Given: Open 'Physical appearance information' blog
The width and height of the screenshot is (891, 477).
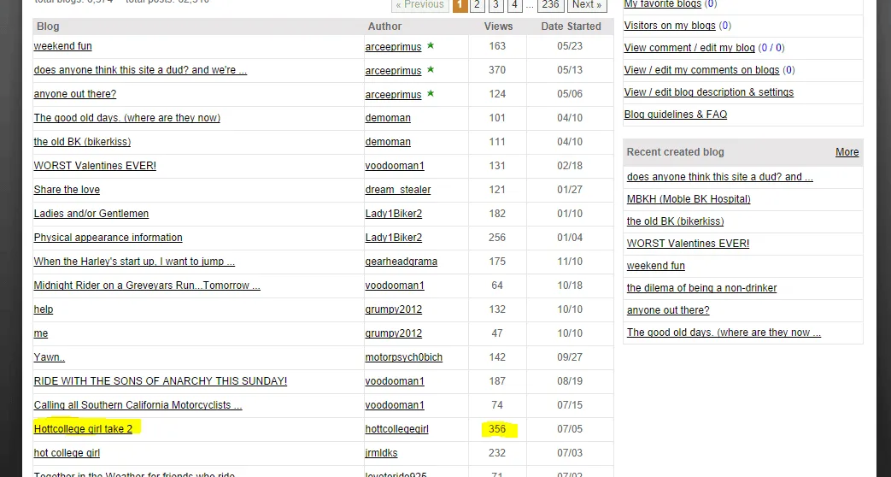Looking at the screenshot, I should [108, 238].
